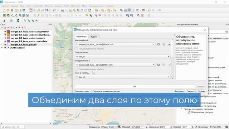Toggle visibility of merged_RR_kvzu__extract_metadata layer
Screen dimensions: 229x129
5,41
